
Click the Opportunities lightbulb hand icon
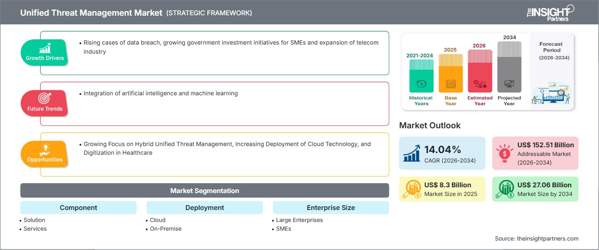click(45, 149)
